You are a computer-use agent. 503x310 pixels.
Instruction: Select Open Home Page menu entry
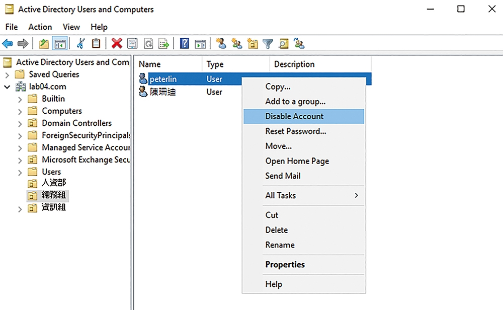[x=304, y=161]
